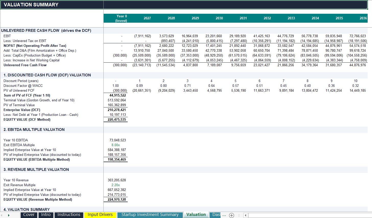Click the new sheet plus icon

pos(232,215)
